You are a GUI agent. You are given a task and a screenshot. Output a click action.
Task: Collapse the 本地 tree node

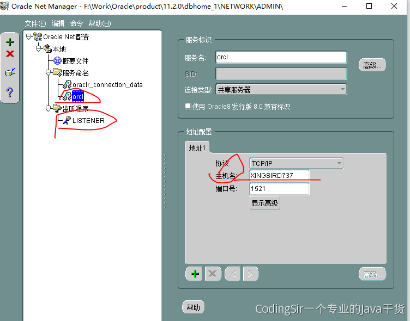tap(39, 48)
